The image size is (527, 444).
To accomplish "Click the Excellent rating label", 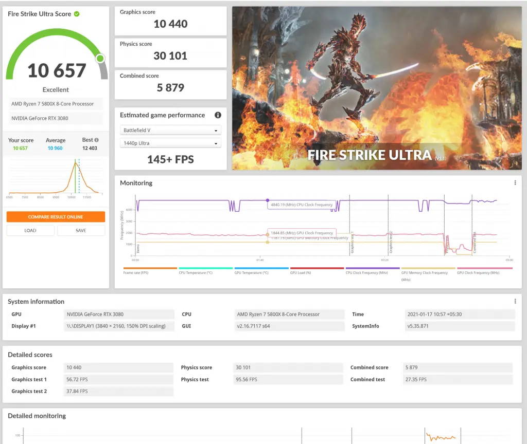I will tap(56, 90).
